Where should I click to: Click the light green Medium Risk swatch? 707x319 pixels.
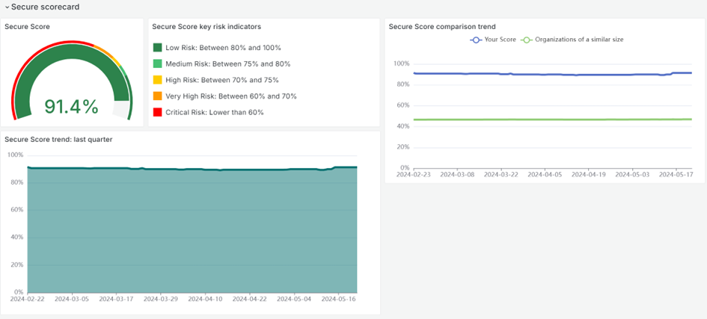click(158, 64)
